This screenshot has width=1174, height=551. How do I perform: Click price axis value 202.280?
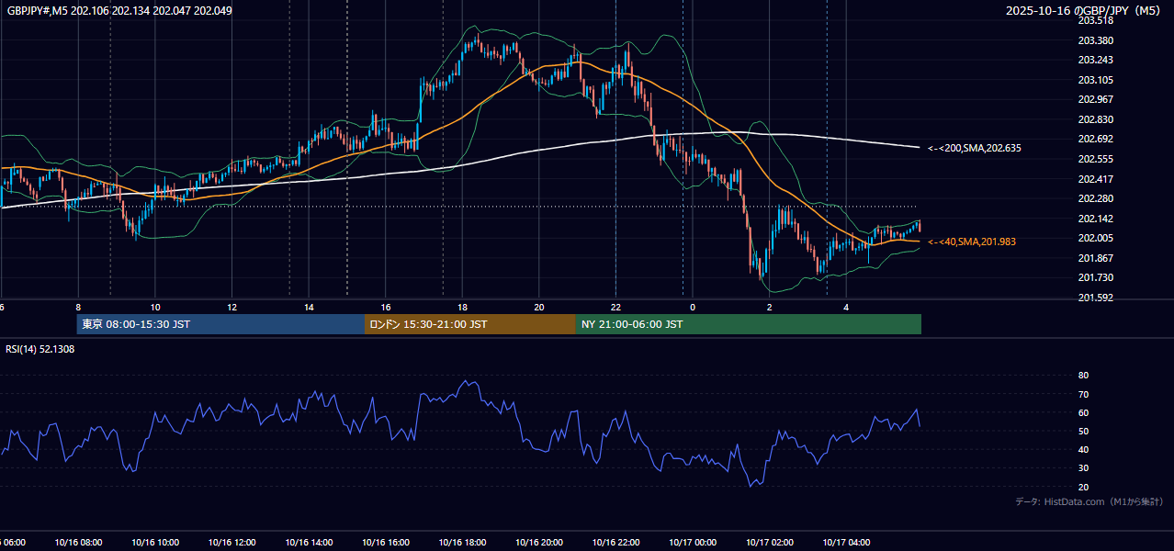pyautogui.click(x=1096, y=198)
